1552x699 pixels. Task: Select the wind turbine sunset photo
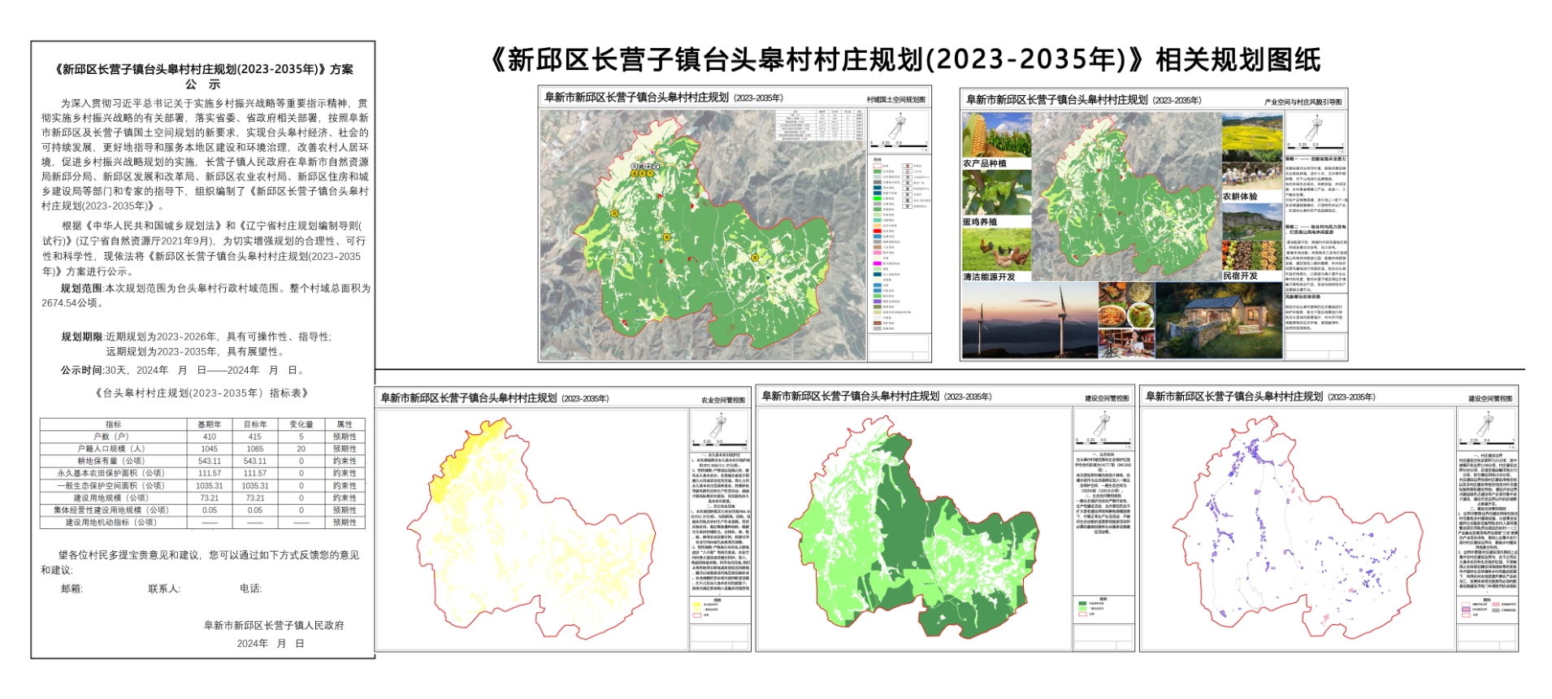coord(1029,320)
